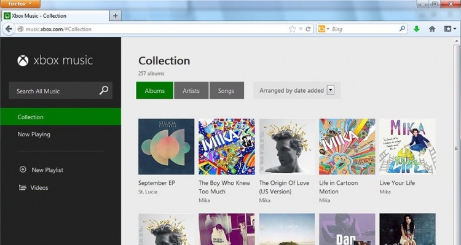Image resolution: width=461 pixels, height=245 pixels.
Task: Click The Origin Of Love (US Version) title
Action: (x=284, y=187)
